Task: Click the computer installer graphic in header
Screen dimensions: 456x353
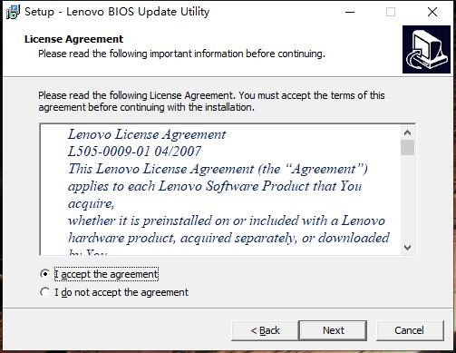Action: click(426, 49)
